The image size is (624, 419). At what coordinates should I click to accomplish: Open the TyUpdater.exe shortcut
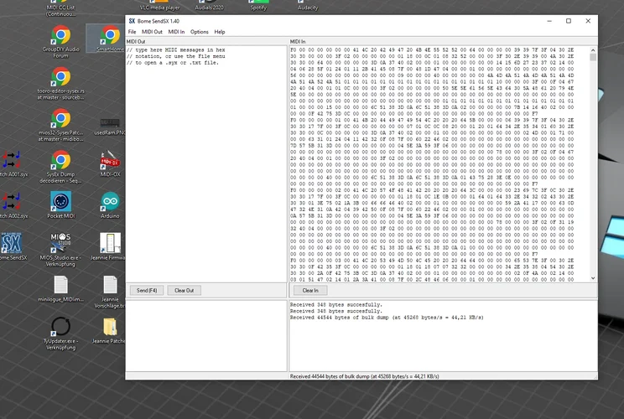coord(60,327)
